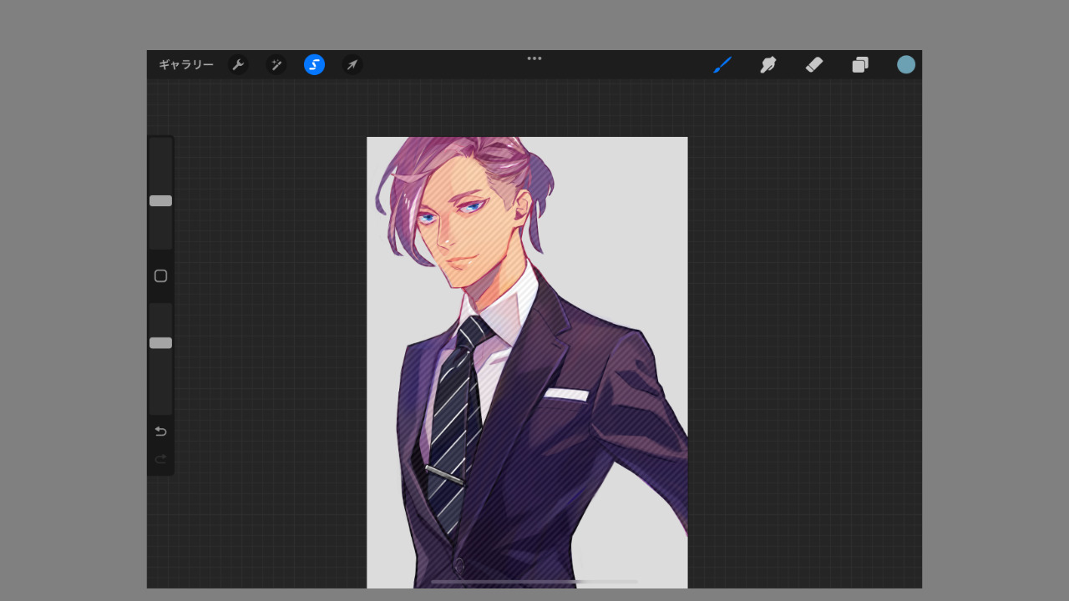
Task: Select the Brush tool
Action: pyautogui.click(x=722, y=65)
